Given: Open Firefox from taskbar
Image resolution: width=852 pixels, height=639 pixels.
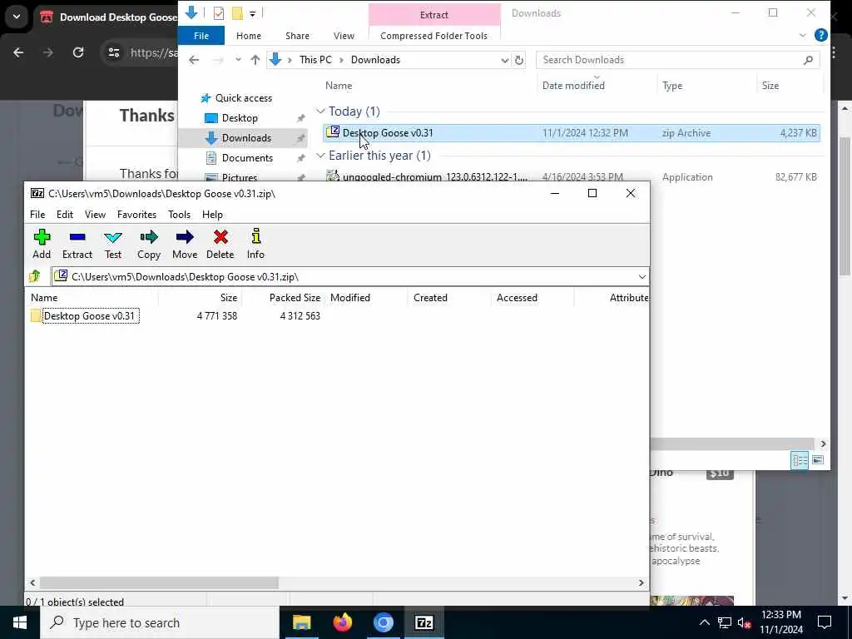Looking at the screenshot, I should click(x=342, y=622).
